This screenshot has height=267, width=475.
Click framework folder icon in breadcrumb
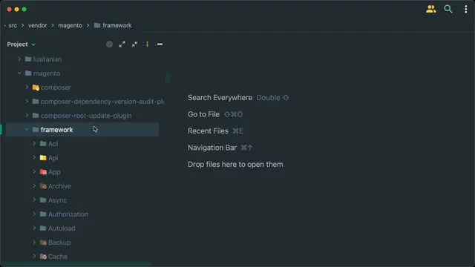[97, 25]
